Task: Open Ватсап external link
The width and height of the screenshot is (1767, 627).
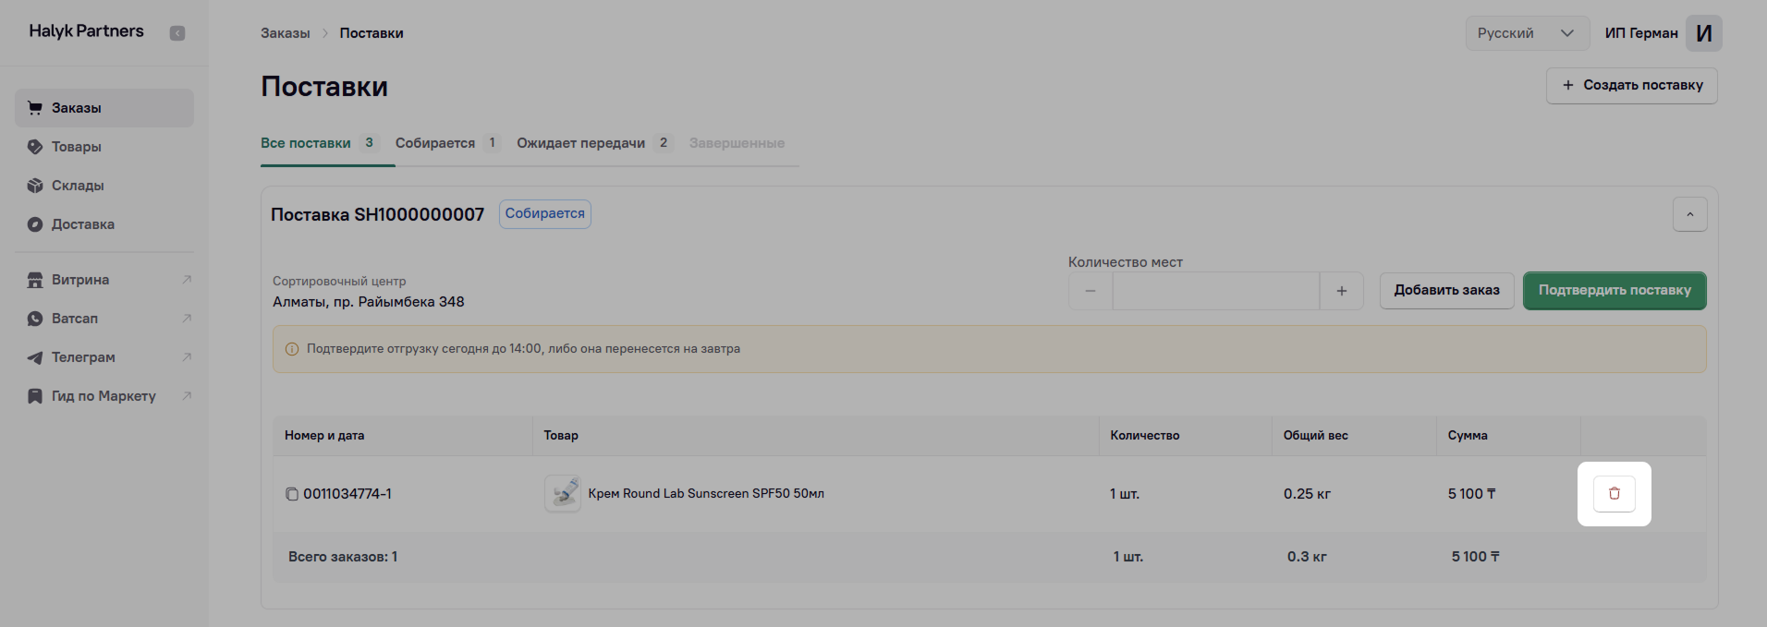Action: pyautogui.click(x=75, y=319)
